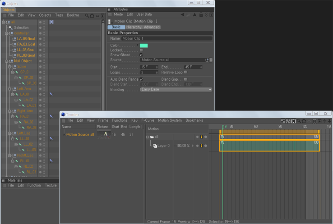Select the Objects tab
This screenshot has height=224, width=333.
(9, 10)
